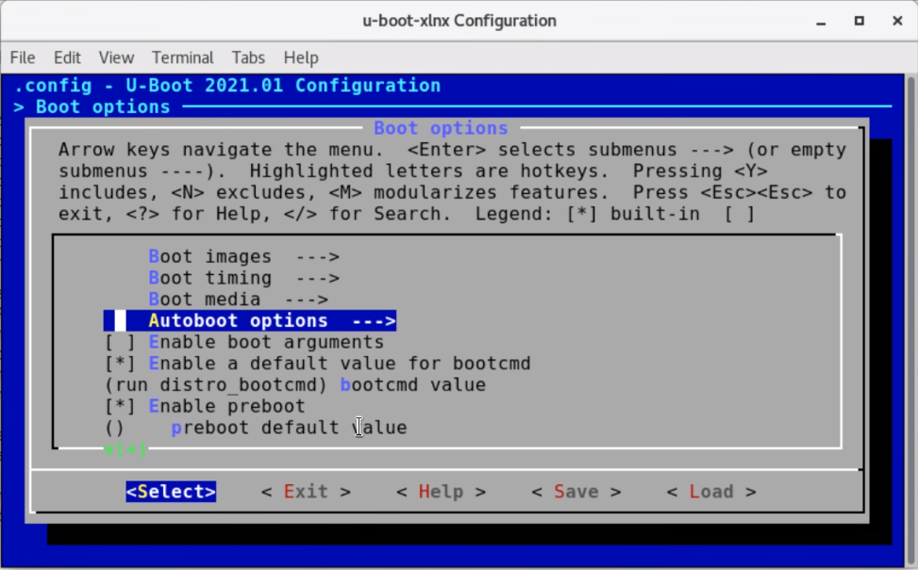Click the v(+) more-items indicator
This screenshot has height=570, width=918.
[125, 449]
